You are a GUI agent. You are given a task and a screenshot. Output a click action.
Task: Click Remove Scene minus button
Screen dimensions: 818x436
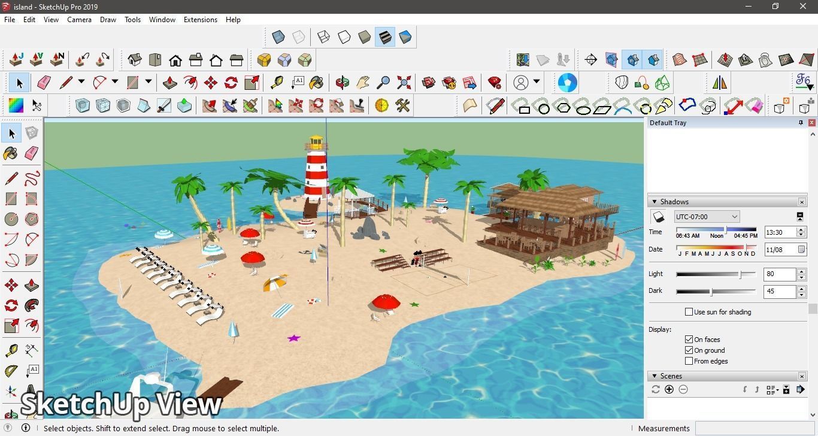(x=683, y=389)
